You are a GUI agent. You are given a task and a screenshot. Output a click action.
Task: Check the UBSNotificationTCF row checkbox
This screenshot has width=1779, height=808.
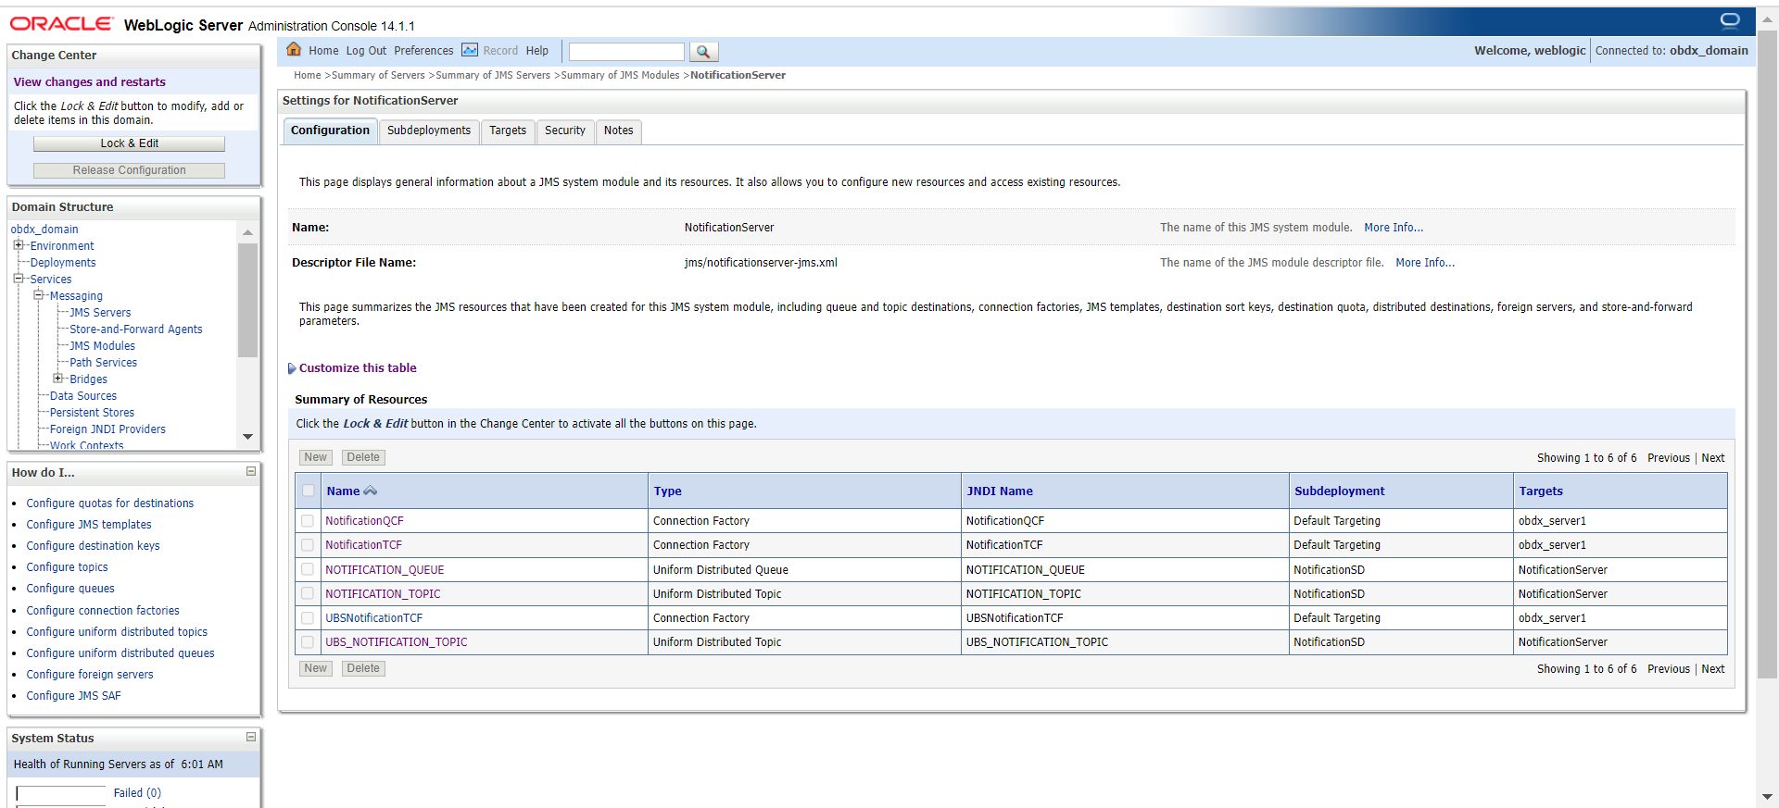(x=308, y=617)
